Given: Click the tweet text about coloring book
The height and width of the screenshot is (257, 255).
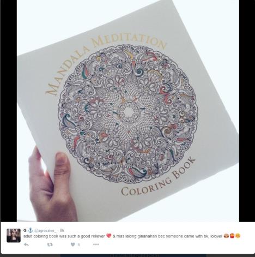Looking at the screenshot, I should pos(123,236).
